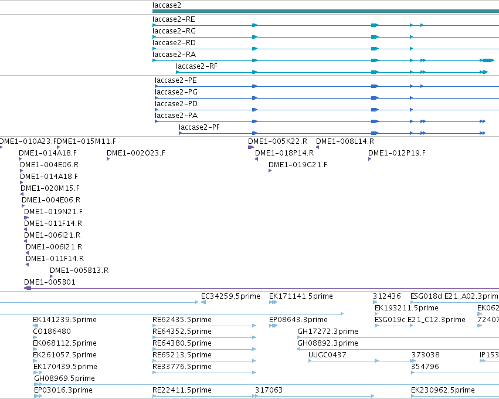The height and width of the screenshot is (399, 499).
Task: Select CDS laccase2-PE
Action: click(x=176, y=80)
